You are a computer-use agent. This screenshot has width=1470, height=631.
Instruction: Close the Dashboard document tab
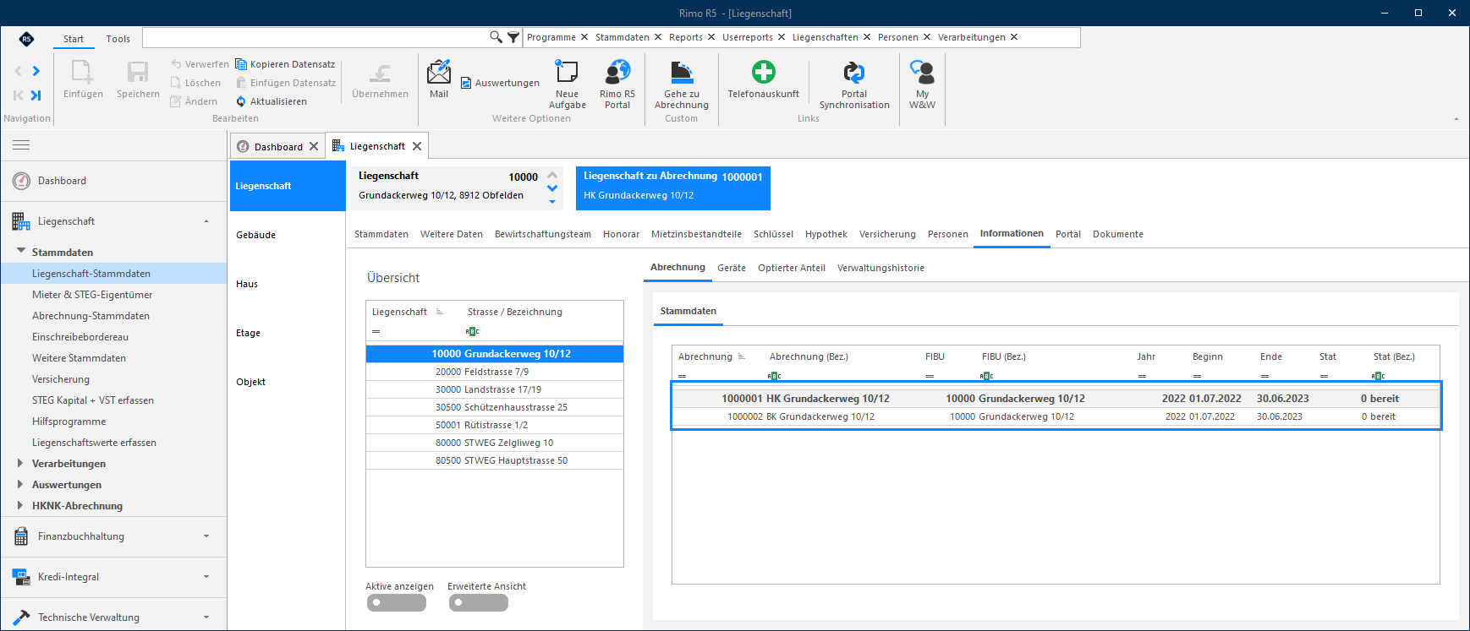[x=314, y=146]
